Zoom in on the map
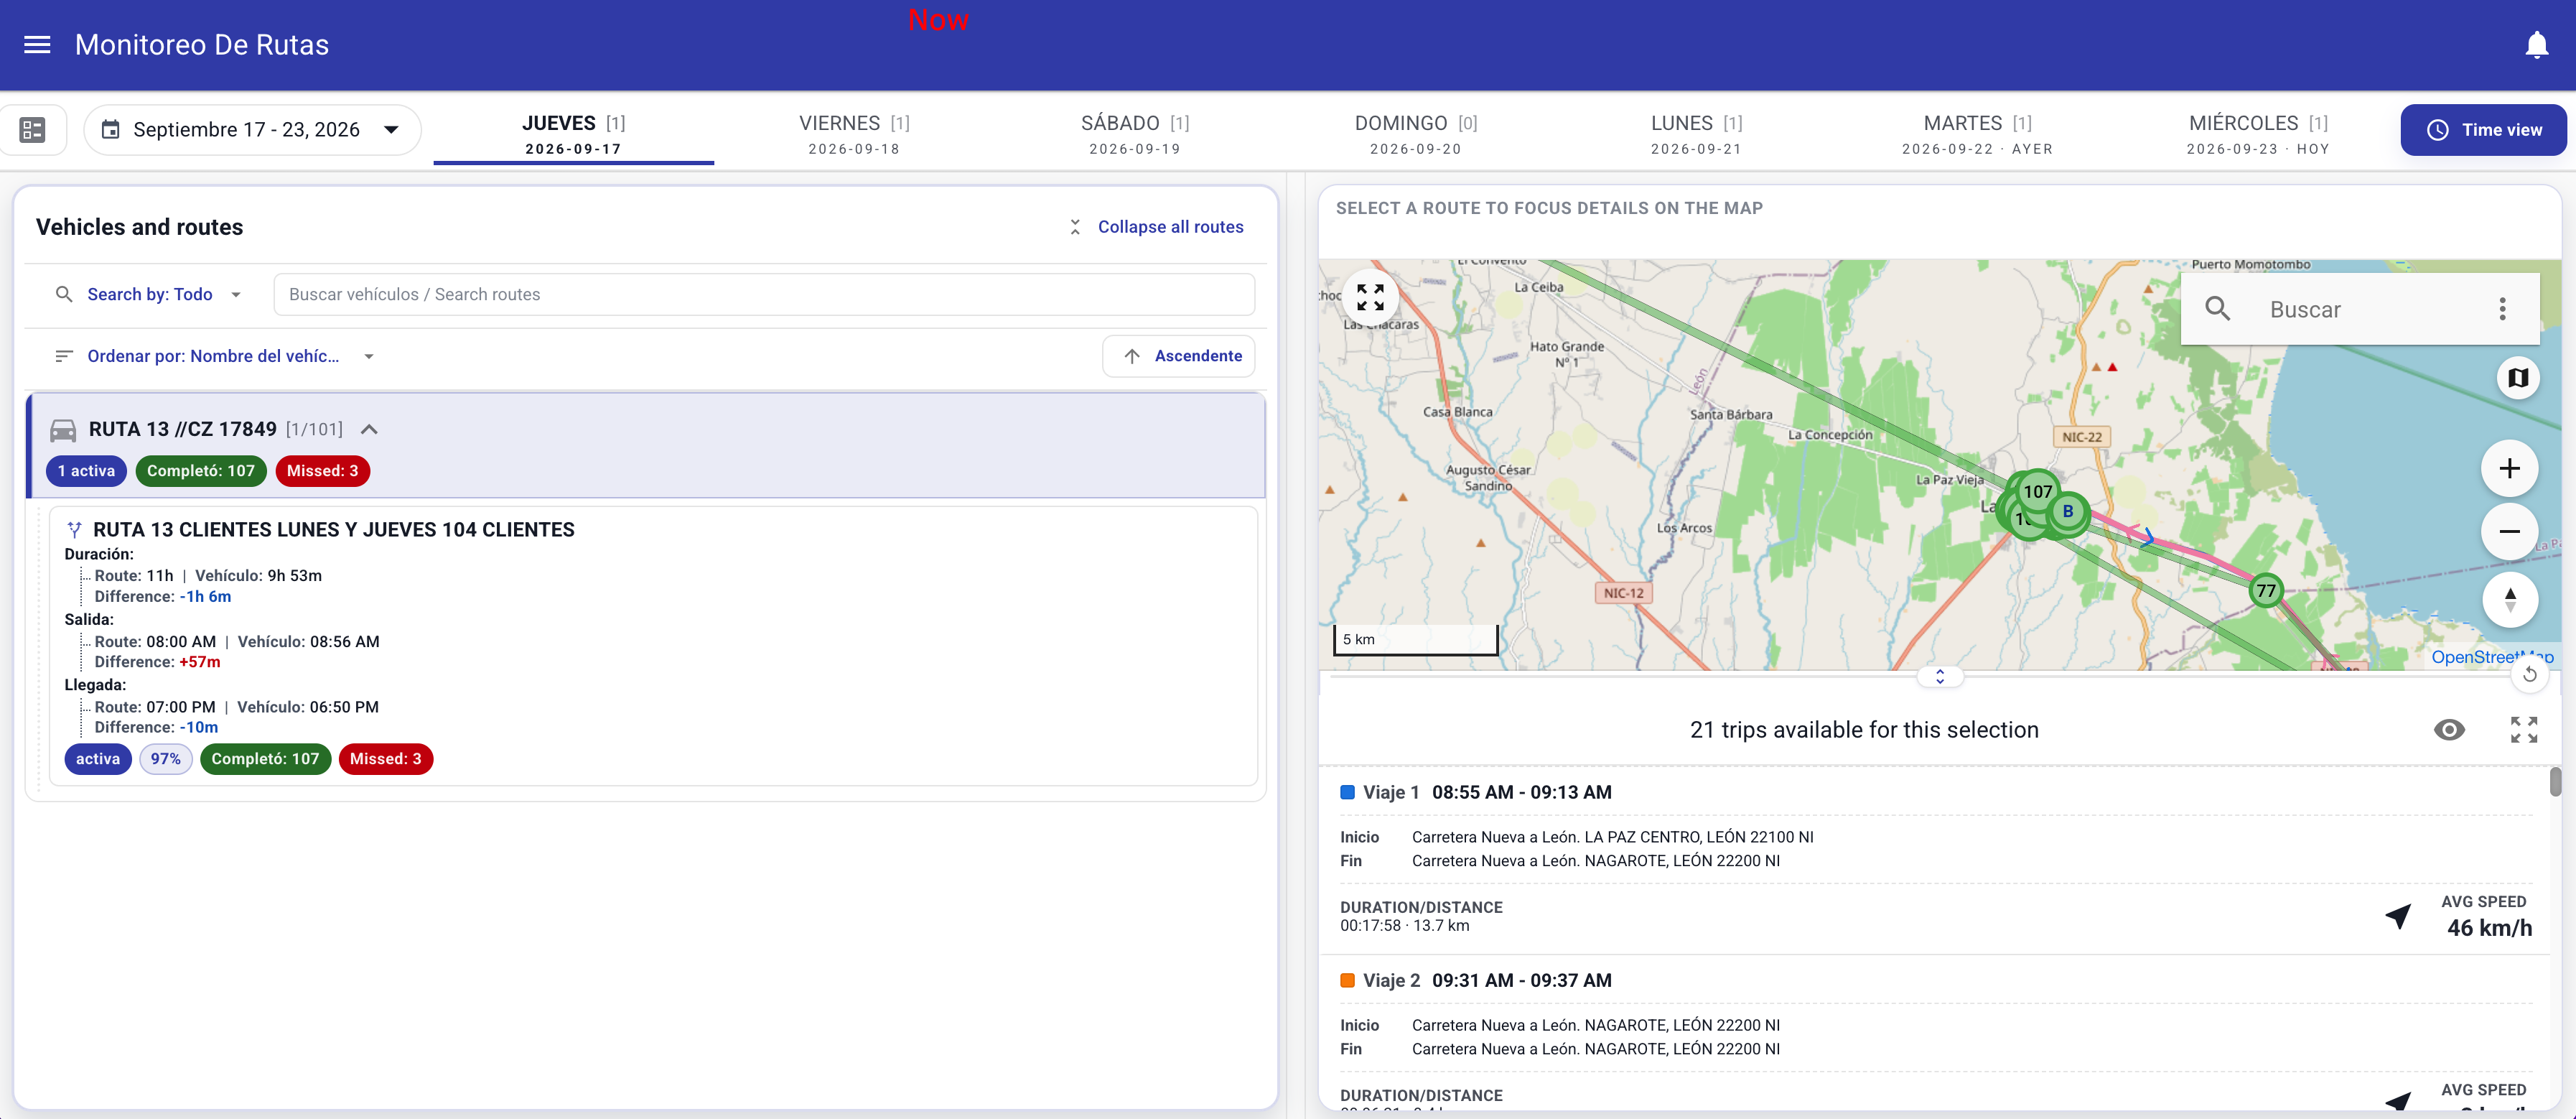Viewport: 2576px width, 1119px height. tap(2509, 468)
